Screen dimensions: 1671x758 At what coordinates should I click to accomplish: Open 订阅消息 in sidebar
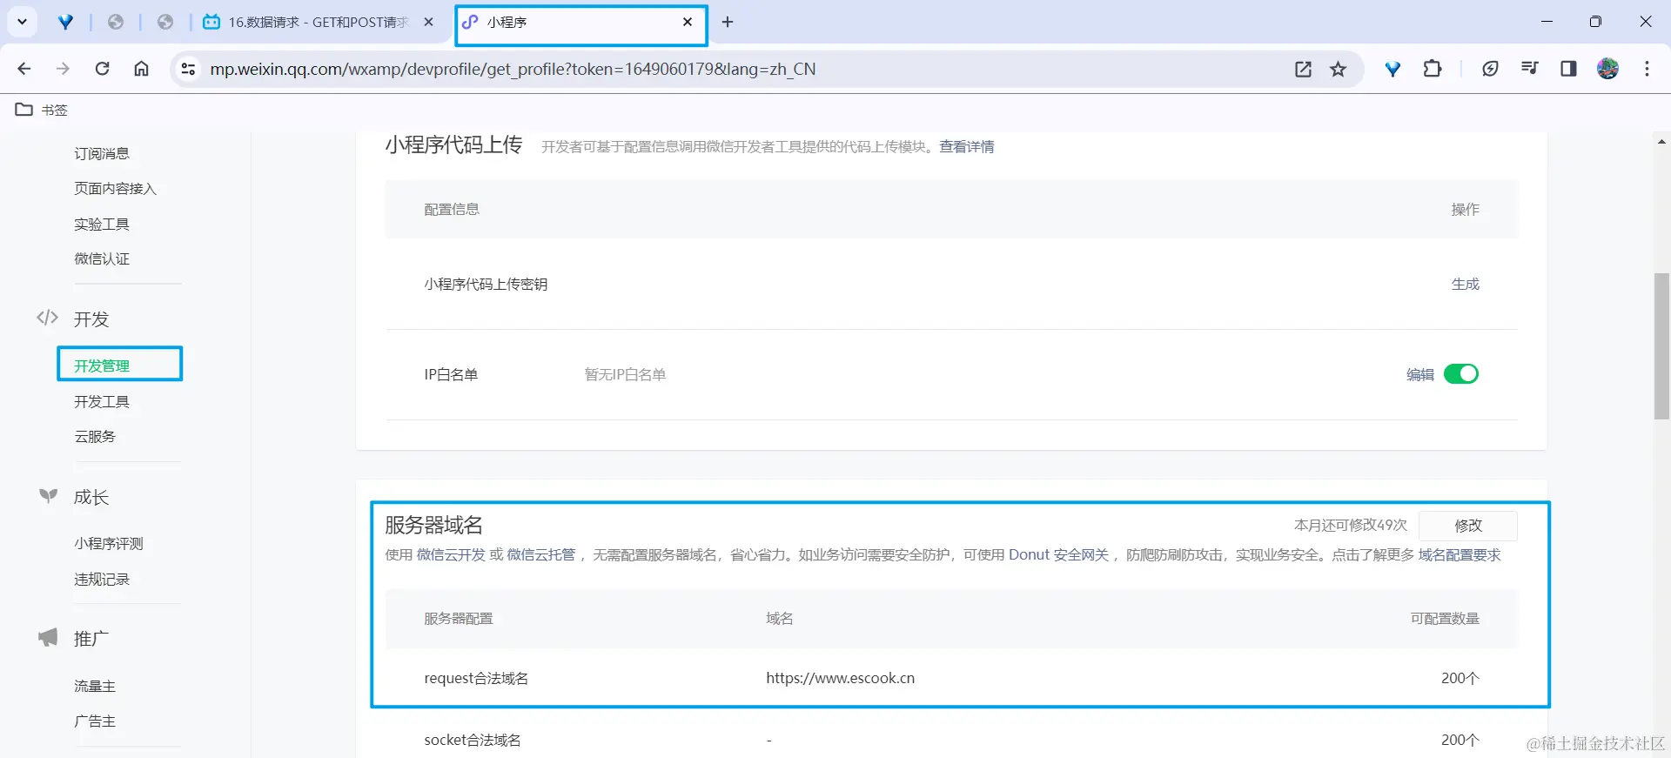coord(102,153)
